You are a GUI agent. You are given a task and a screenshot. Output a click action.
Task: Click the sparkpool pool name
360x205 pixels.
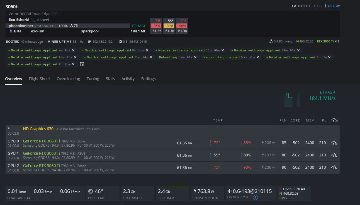tap(90, 31)
